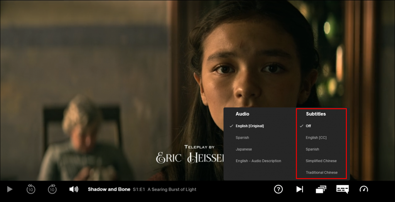Viewport: 395px width, 202px height.
Task: Click the Shadow and Bone title
Action: [x=109, y=189]
